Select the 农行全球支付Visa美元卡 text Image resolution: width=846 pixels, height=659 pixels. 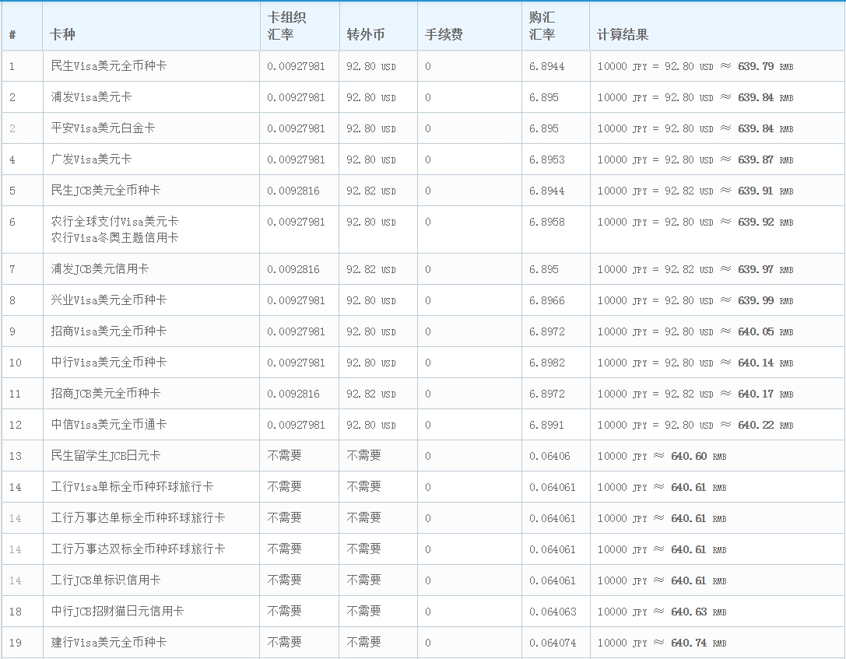[x=114, y=222]
